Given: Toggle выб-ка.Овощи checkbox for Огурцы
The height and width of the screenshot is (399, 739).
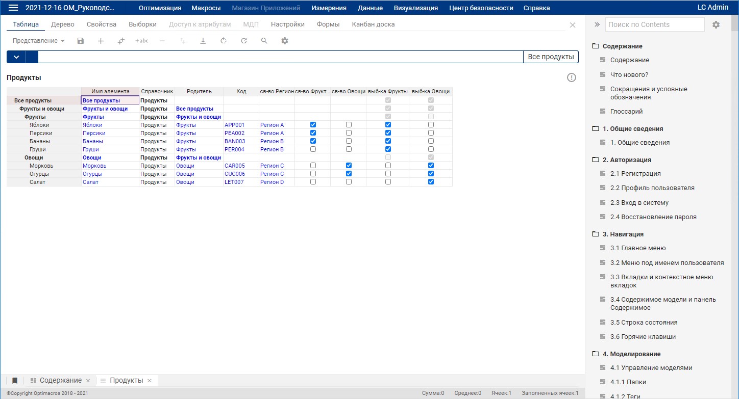Looking at the screenshot, I should pyautogui.click(x=431, y=174).
